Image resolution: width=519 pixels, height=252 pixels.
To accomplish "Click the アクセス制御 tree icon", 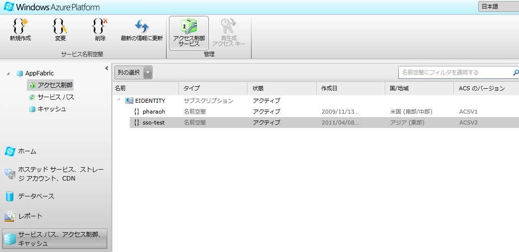I will [x=32, y=85].
